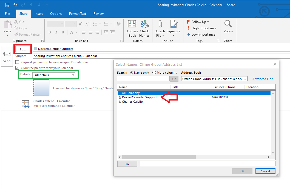Click the Send button
This screenshot has height=189, width=290.
7,56
